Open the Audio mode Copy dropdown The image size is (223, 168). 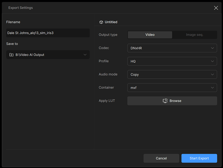172,74
